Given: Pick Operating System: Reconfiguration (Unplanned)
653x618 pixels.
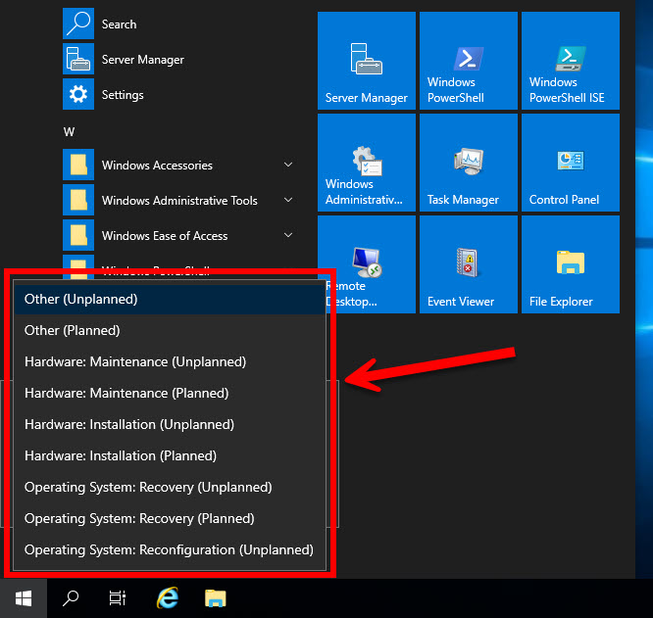Looking at the screenshot, I should pyautogui.click(x=170, y=549).
